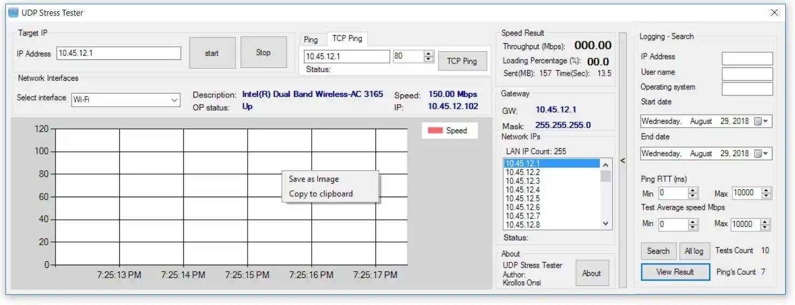Viewport: 795px width, 305px height.
Task: Increase the Ping RTT Min value
Action: [693, 190]
